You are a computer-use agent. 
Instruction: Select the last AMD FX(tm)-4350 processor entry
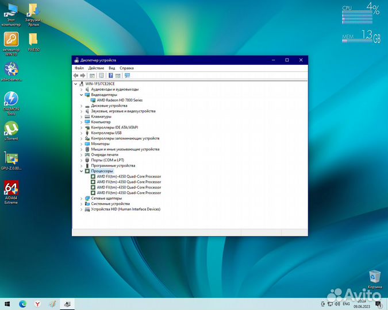[129, 192]
